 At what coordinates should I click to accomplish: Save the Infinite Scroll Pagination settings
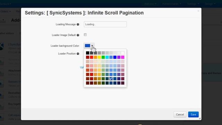click(x=193, y=115)
